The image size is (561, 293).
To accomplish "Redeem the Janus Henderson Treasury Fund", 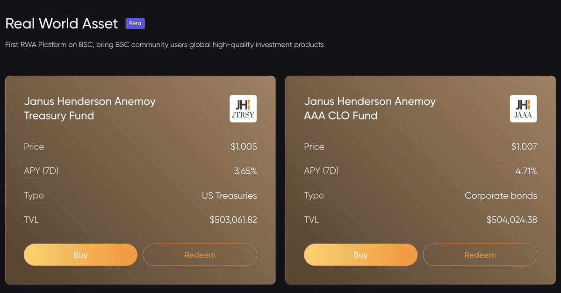I will (x=200, y=255).
